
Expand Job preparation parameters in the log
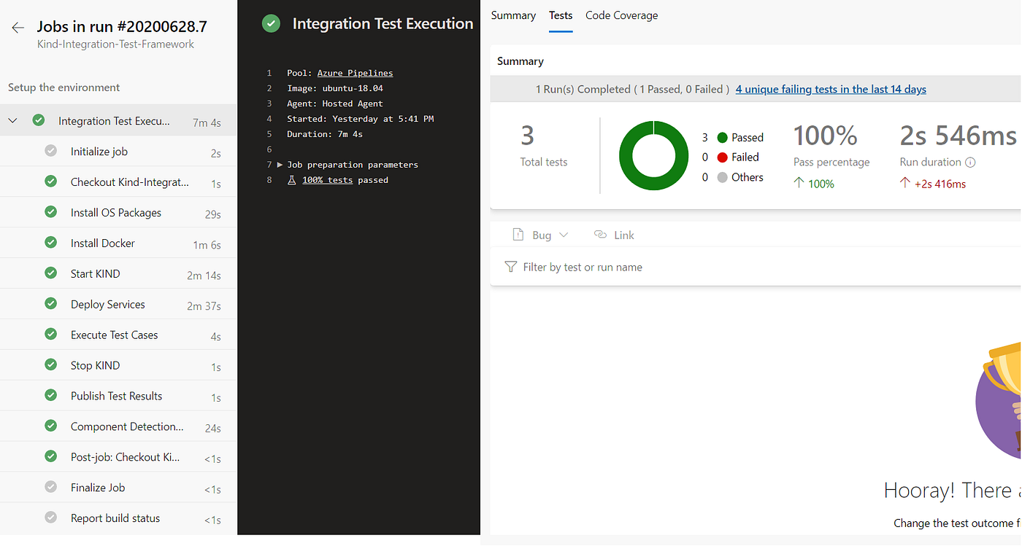279,164
